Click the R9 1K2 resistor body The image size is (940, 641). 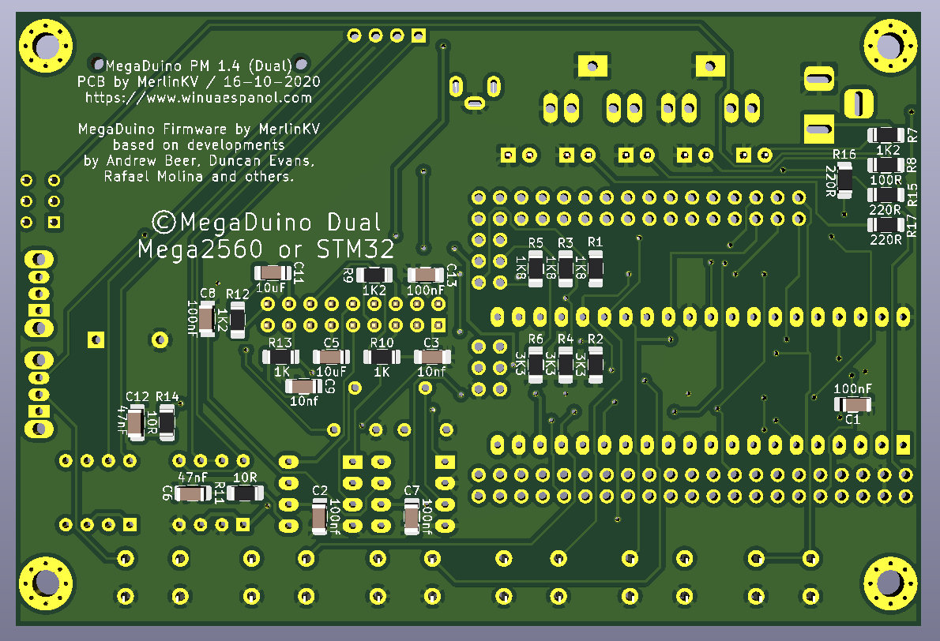tap(374, 275)
